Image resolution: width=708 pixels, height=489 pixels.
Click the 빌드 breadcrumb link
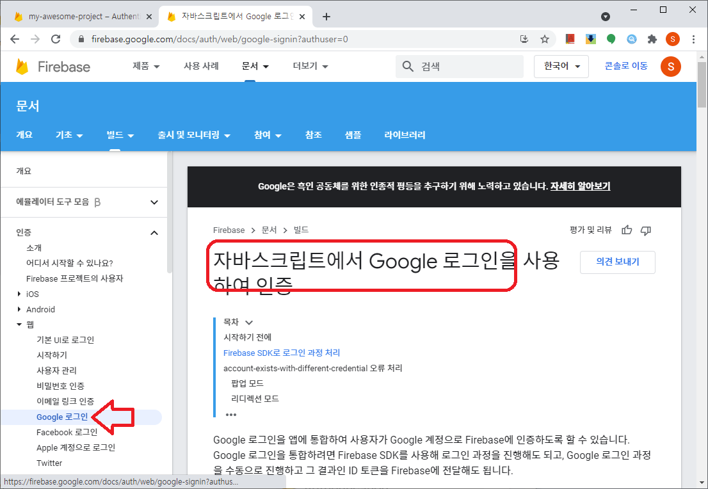pos(301,230)
